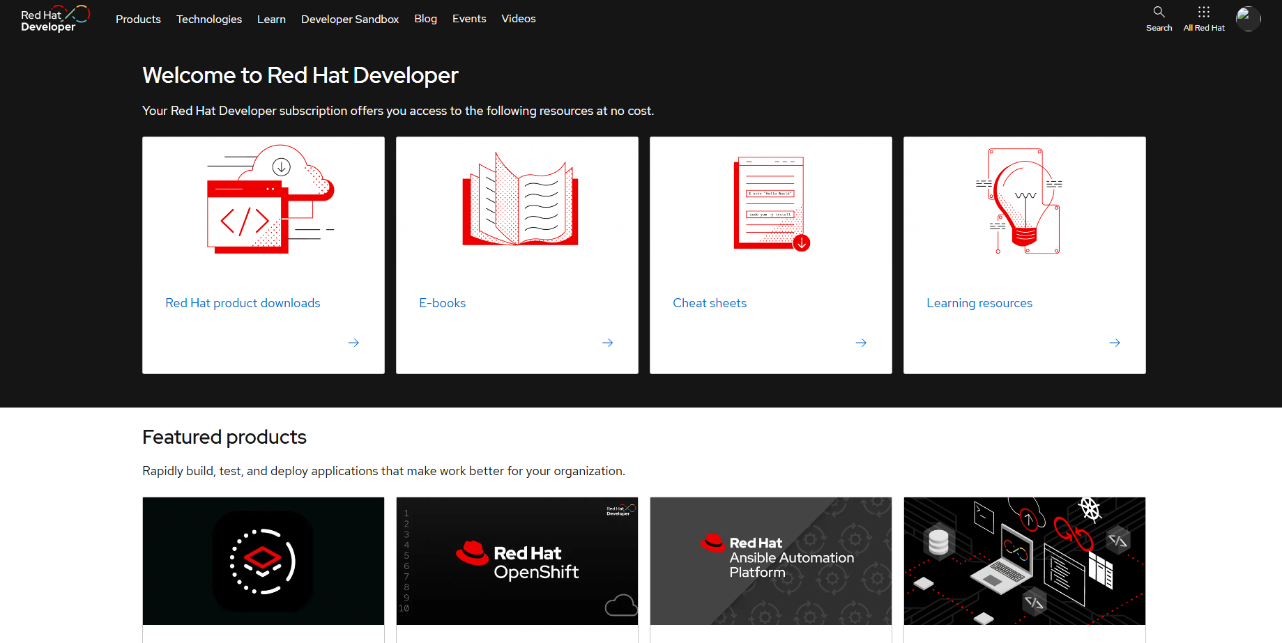1282x643 pixels.
Task: Open the All Red Hat grid icon
Action: coord(1203,12)
